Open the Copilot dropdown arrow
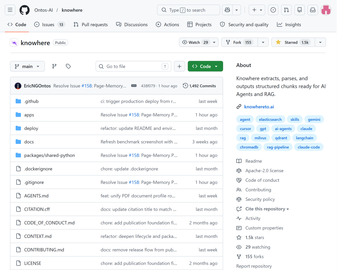 (237, 10)
